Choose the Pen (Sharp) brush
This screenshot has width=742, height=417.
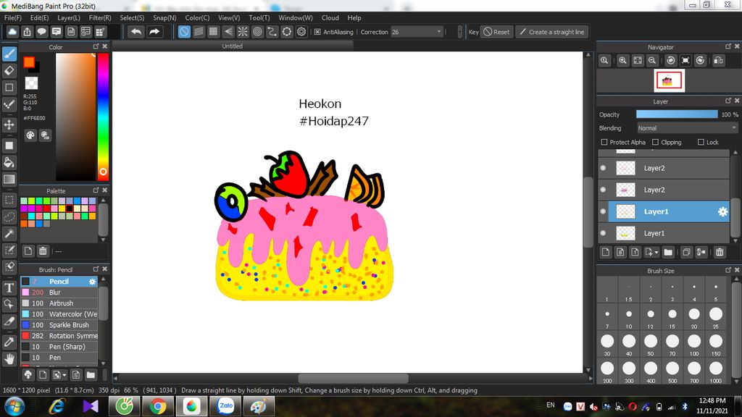(x=59, y=347)
